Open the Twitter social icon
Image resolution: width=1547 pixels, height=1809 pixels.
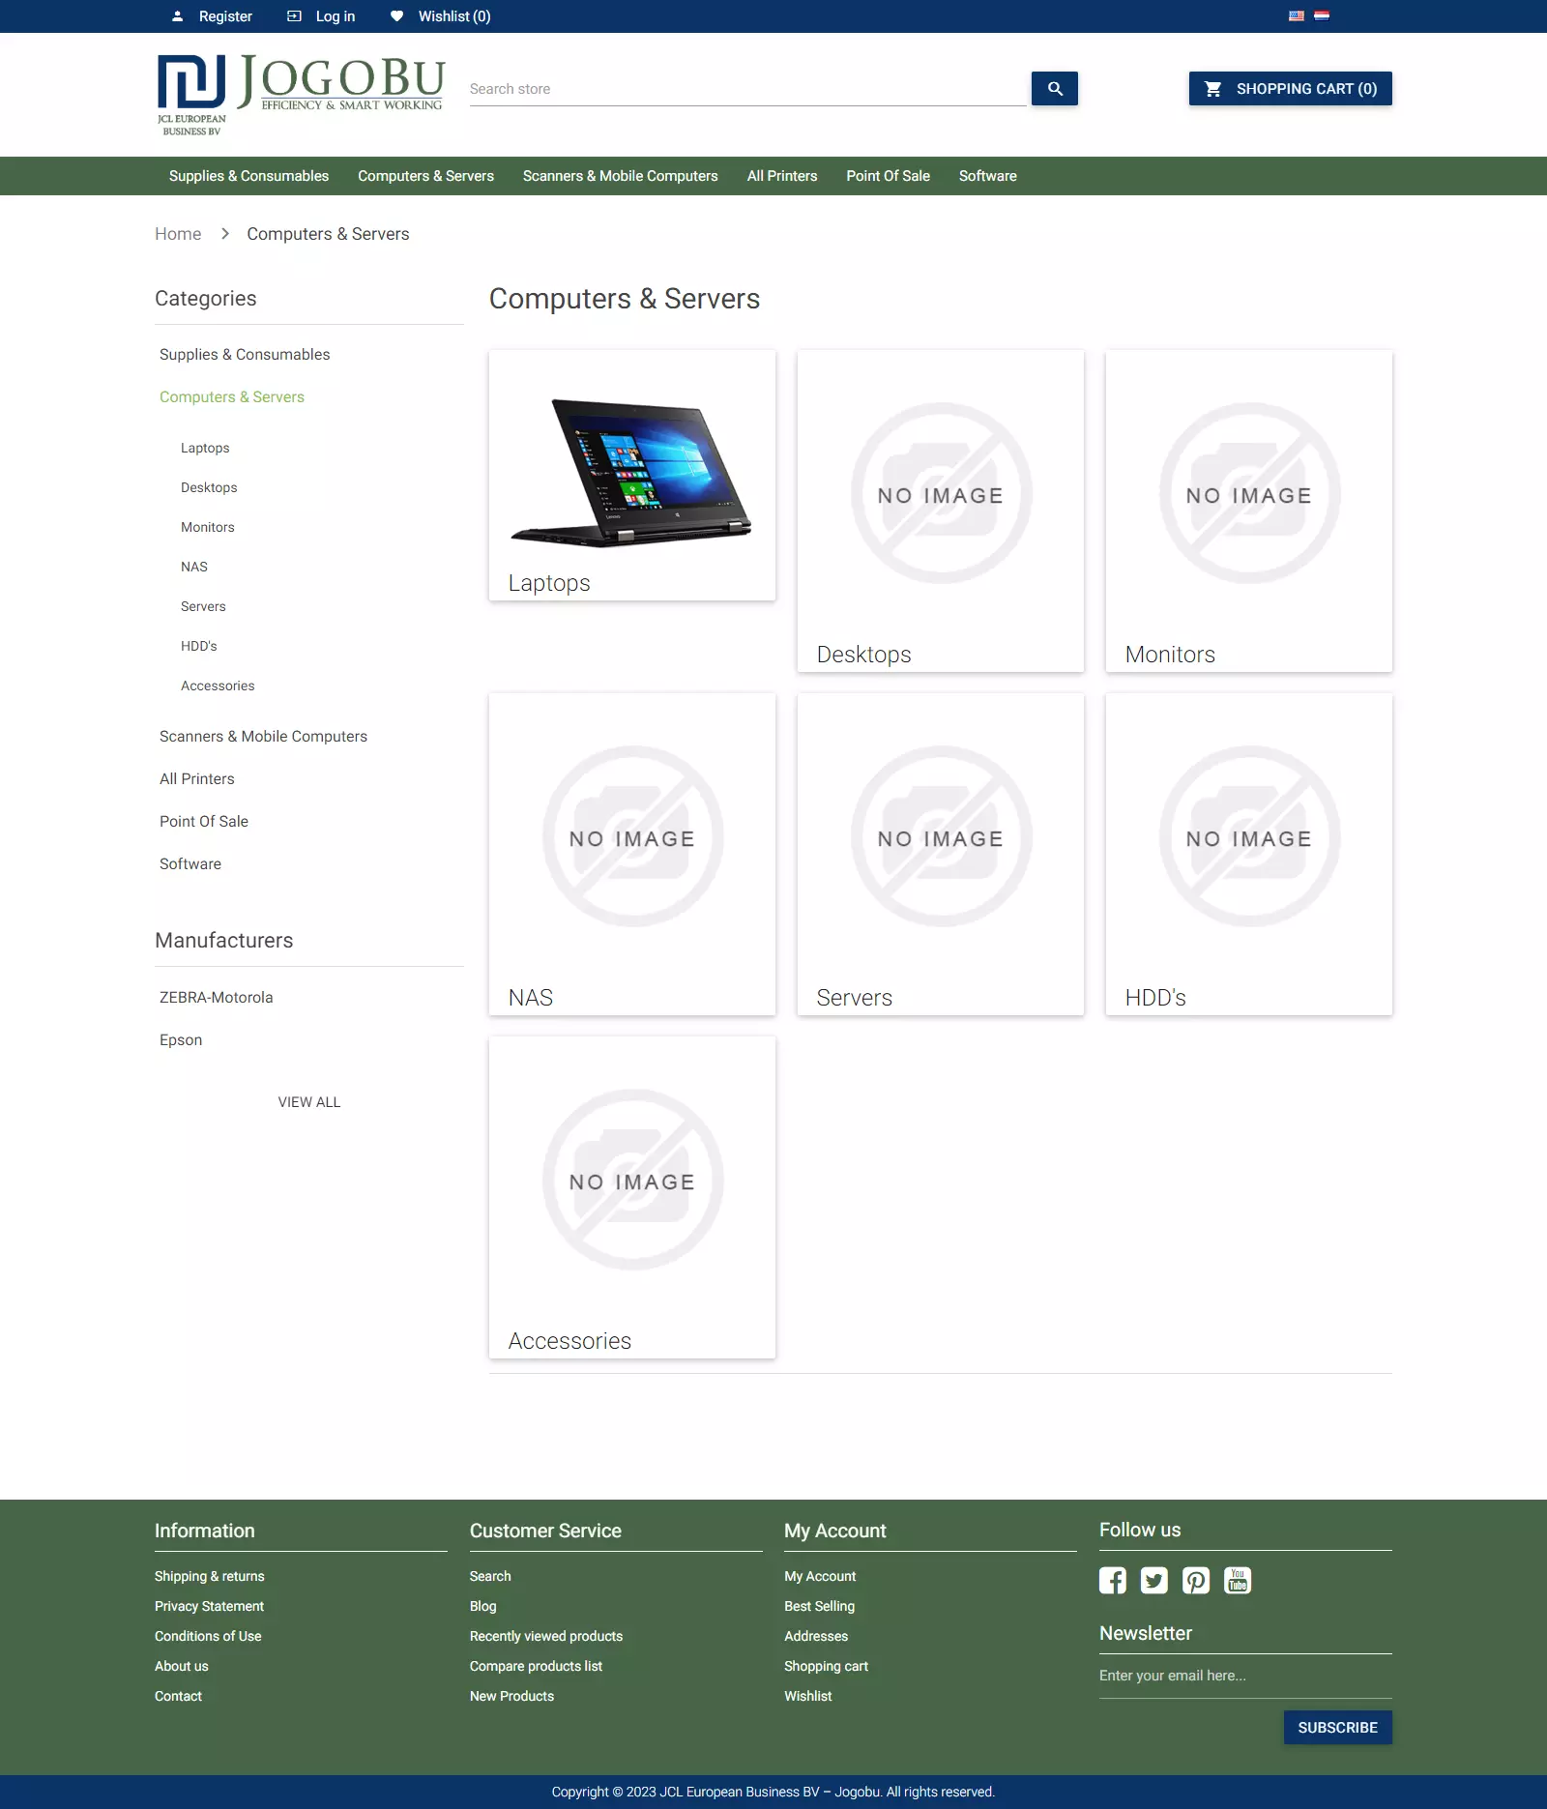(1153, 1581)
